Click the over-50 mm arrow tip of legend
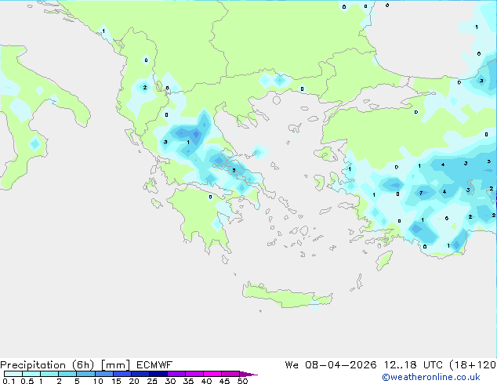The width and height of the screenshot is (497, 384). pyautogui.click(x=248, y=374)
